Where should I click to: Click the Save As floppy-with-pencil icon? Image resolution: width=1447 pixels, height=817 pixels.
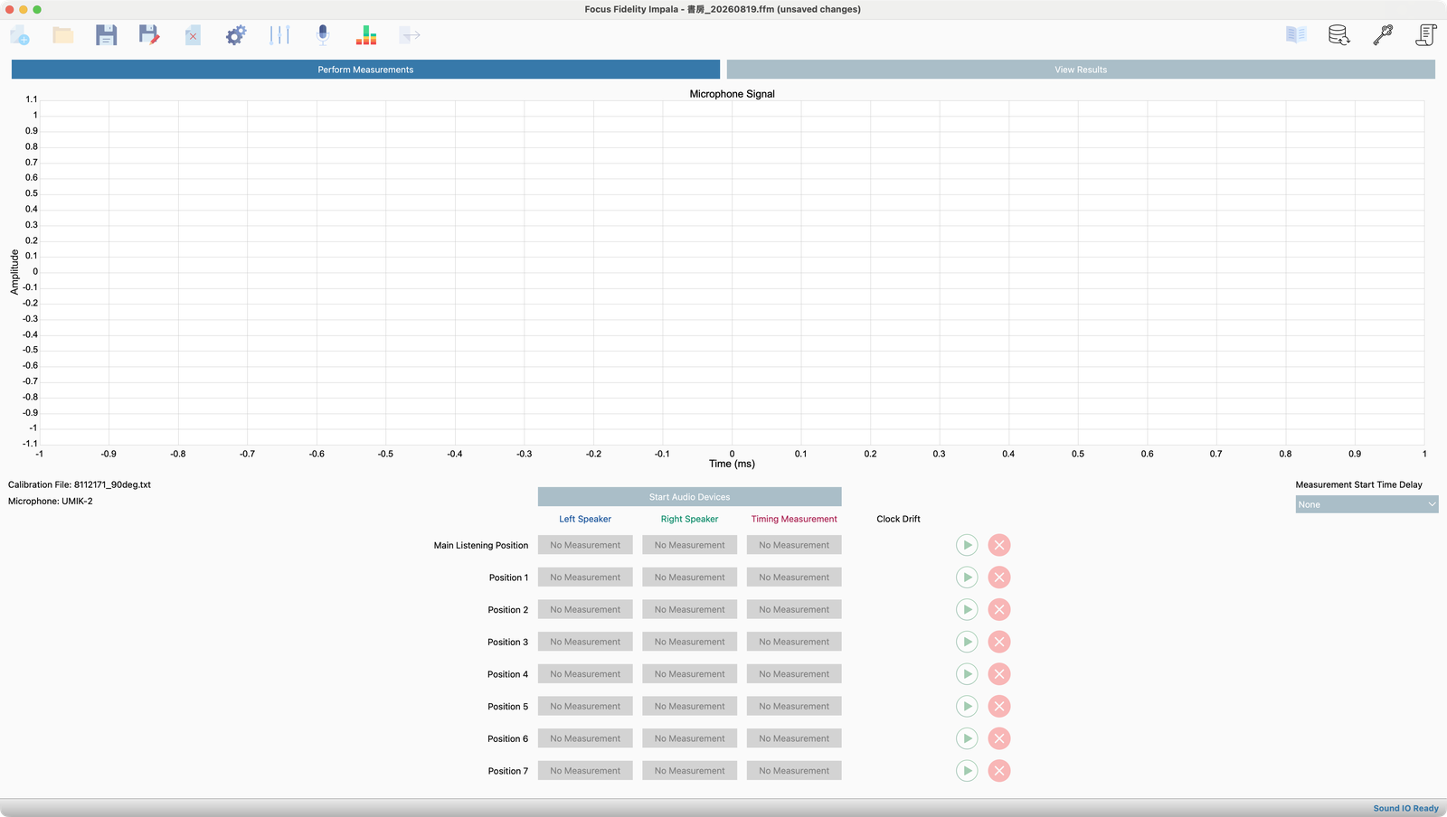(149, 35)
